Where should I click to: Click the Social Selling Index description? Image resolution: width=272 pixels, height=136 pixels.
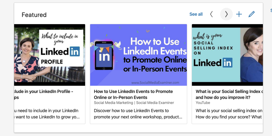tap(229, 114)
